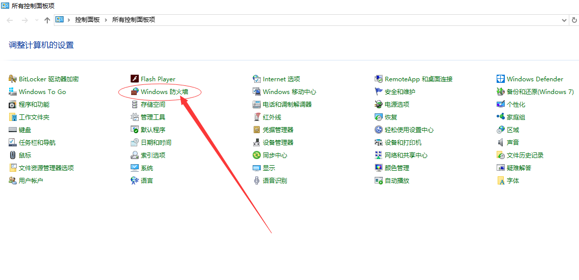The image size is (579, 280).
Task: Open the Windows 防火墙 icon
Action: pyautogui.click(x=134, y=91)
